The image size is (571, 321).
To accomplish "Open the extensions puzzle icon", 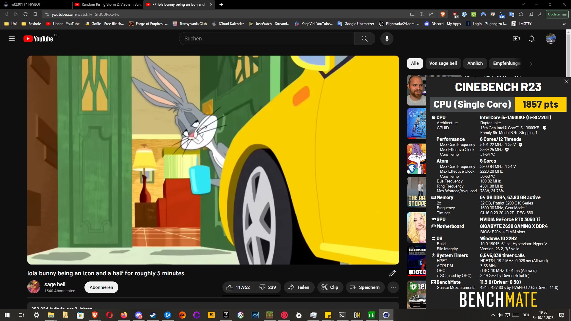I will coord(521,14).
